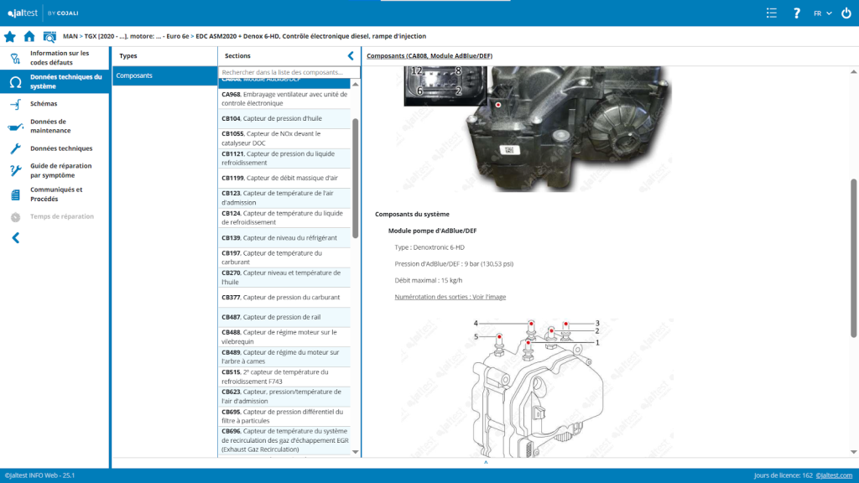Click the jaltest.com link in footer
The width and height of the screenshot is (859, 483).
click(835, 475)
